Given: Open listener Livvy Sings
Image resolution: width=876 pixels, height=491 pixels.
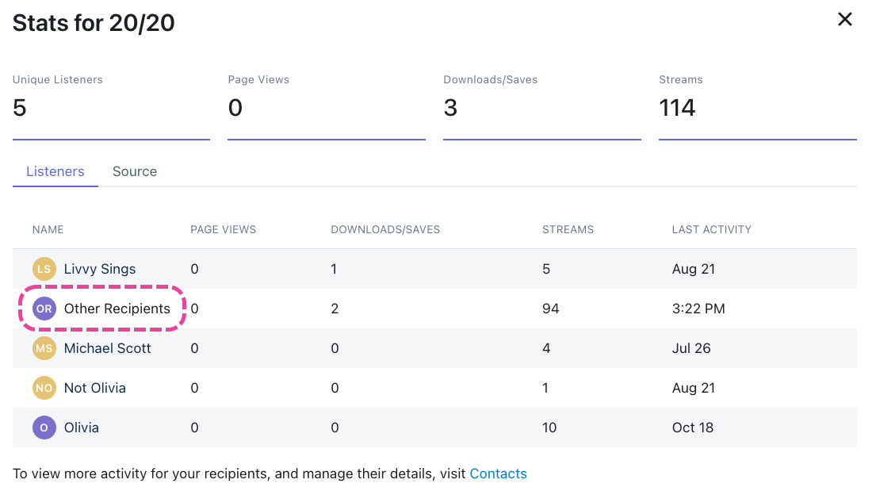Looking at the screenshot, I should (x=100, y=269).
